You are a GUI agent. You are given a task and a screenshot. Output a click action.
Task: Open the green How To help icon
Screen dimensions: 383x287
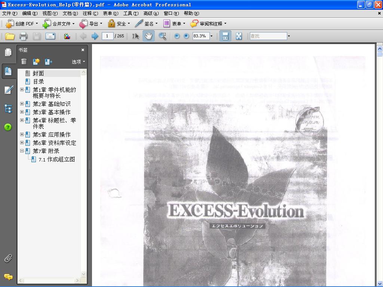coord(8,127)
